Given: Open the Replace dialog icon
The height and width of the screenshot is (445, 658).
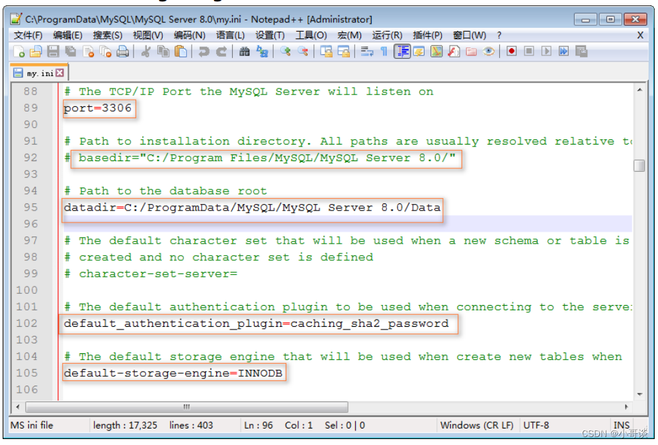Looking at the screenshot, I should (262, 51).
